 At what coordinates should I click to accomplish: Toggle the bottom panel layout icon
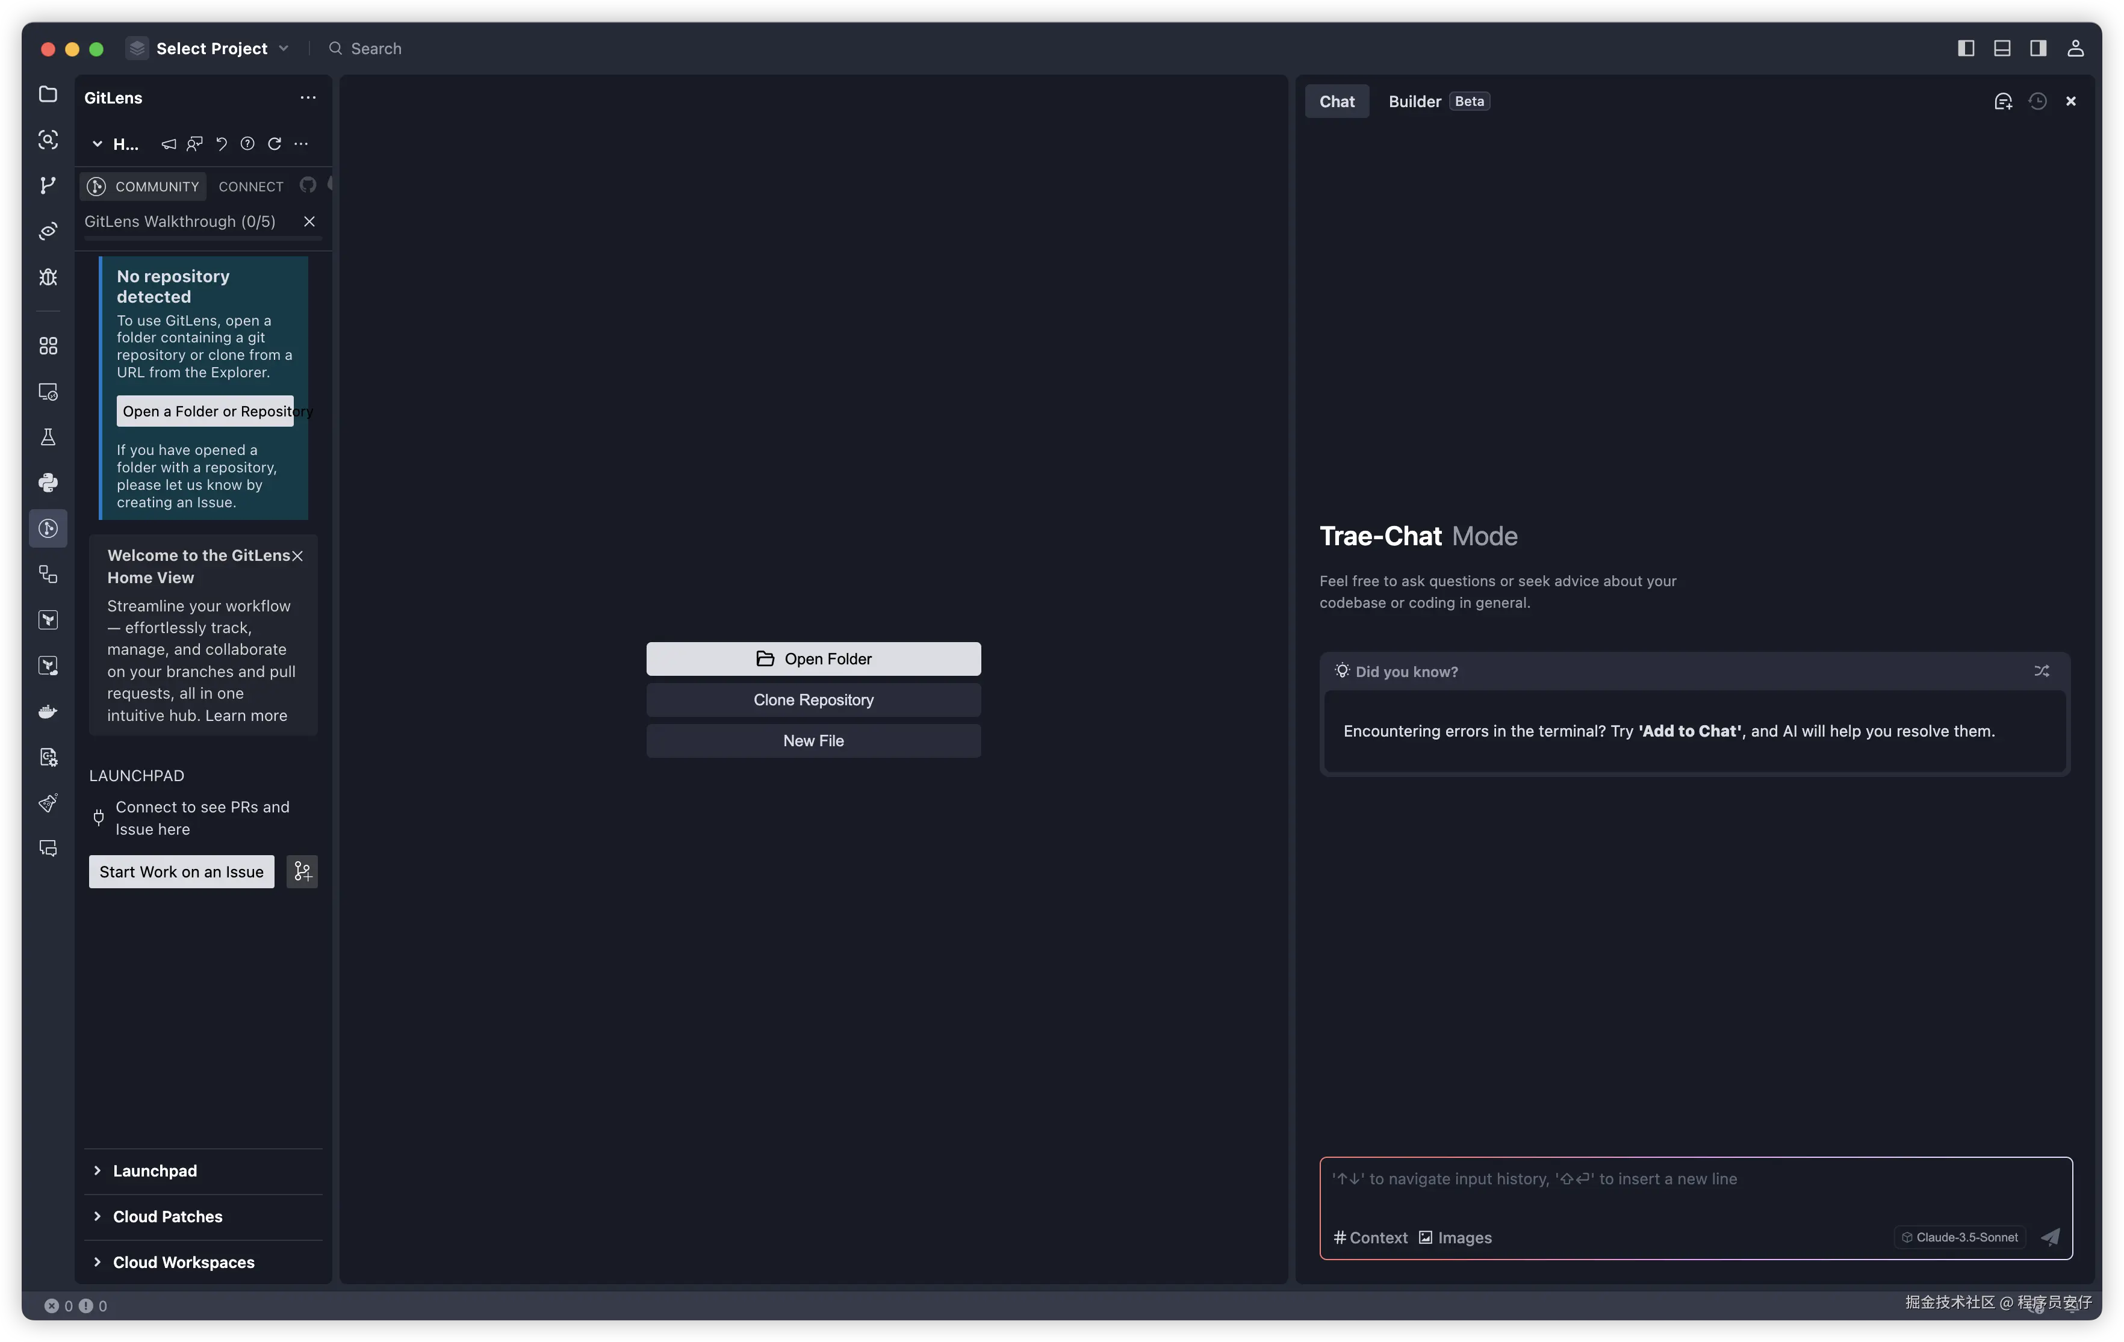point(2001,49)
